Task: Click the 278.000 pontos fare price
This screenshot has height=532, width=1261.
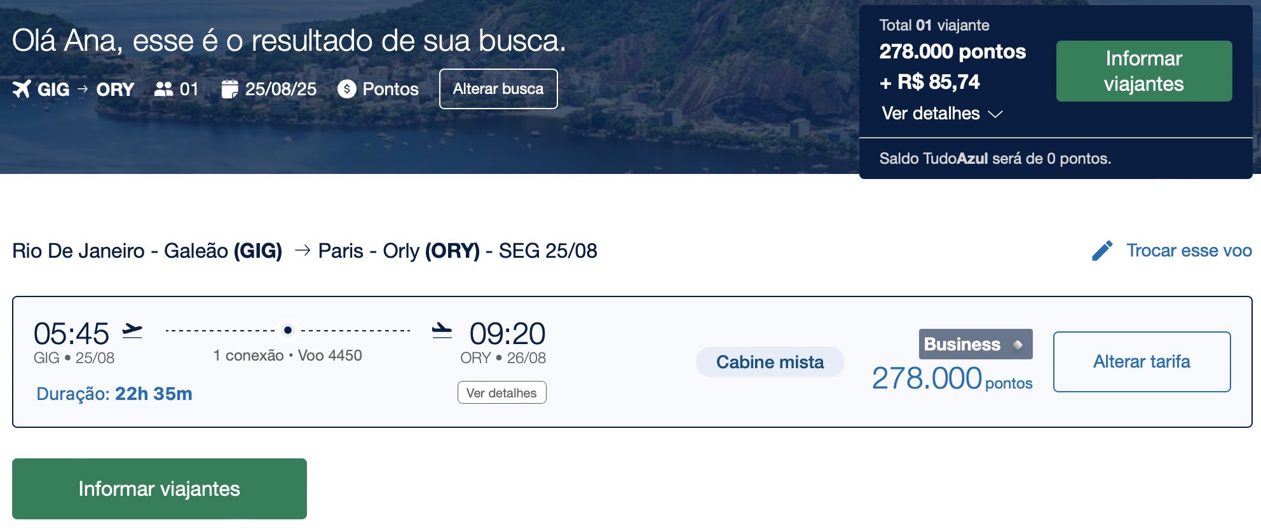Action: coord(952,379)
